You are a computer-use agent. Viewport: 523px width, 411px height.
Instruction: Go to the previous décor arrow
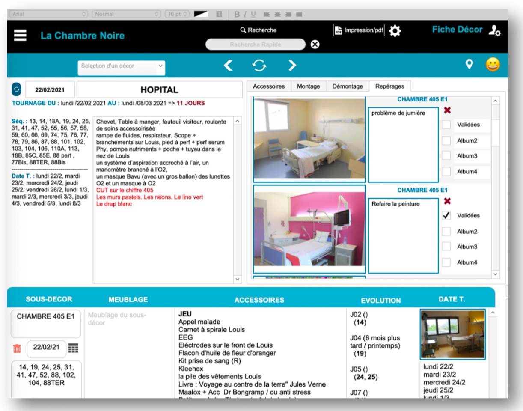229,65
